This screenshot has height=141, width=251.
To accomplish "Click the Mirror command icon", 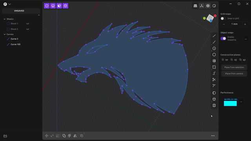I will point(75,136).
